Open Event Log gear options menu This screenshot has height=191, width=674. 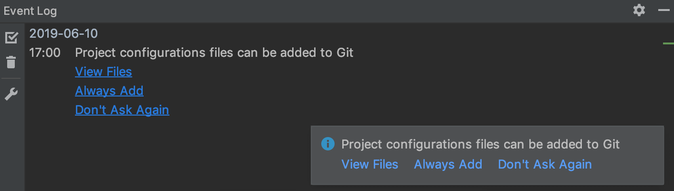coord(639,10)
